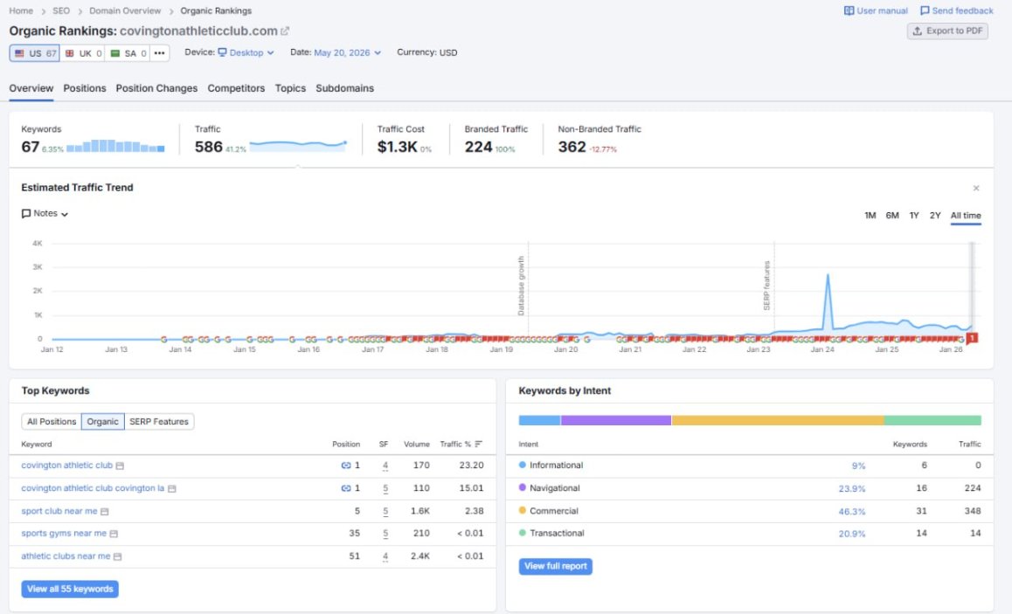
Task: Click the Commercial 46.3% link
Action: (x=852, y=512)
